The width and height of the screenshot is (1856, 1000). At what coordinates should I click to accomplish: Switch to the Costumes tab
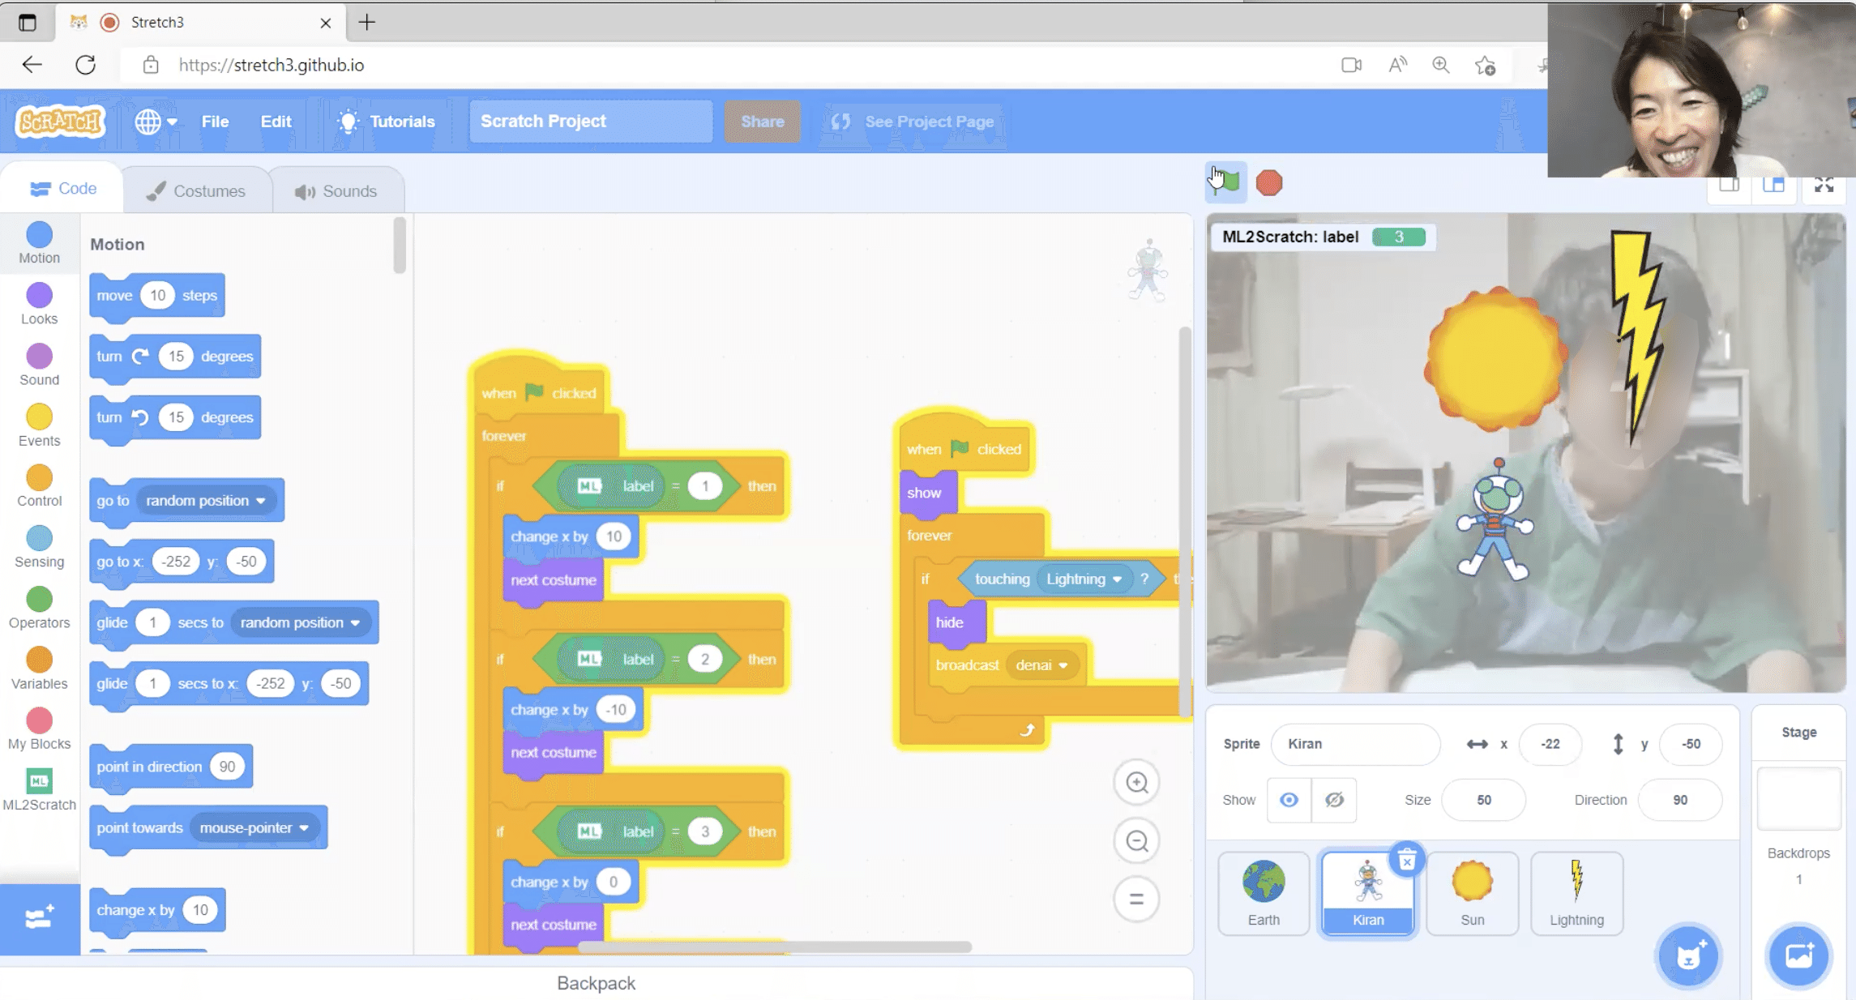pos(196,191)
